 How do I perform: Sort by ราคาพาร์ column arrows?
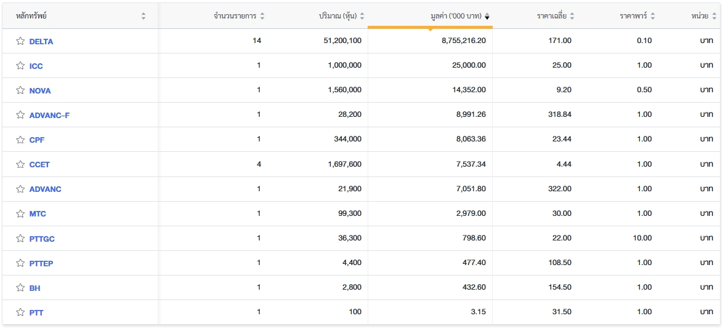point(653,16)
